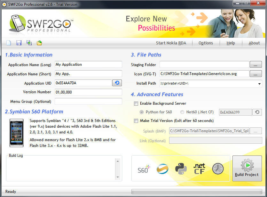Click the Build Log scrollbar up arrow
267x197 pixels.
coord(118,161)
